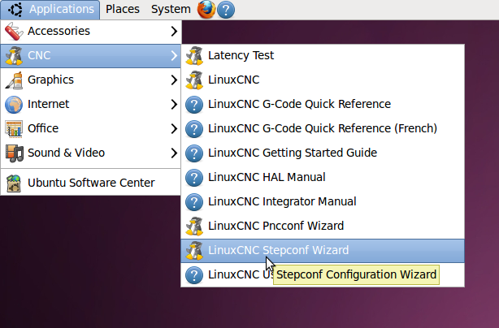This screenshot has width=499, height=328.
Task: Click the Stepconf Wizard penguin icon
Action: click(x=194, y=251)
